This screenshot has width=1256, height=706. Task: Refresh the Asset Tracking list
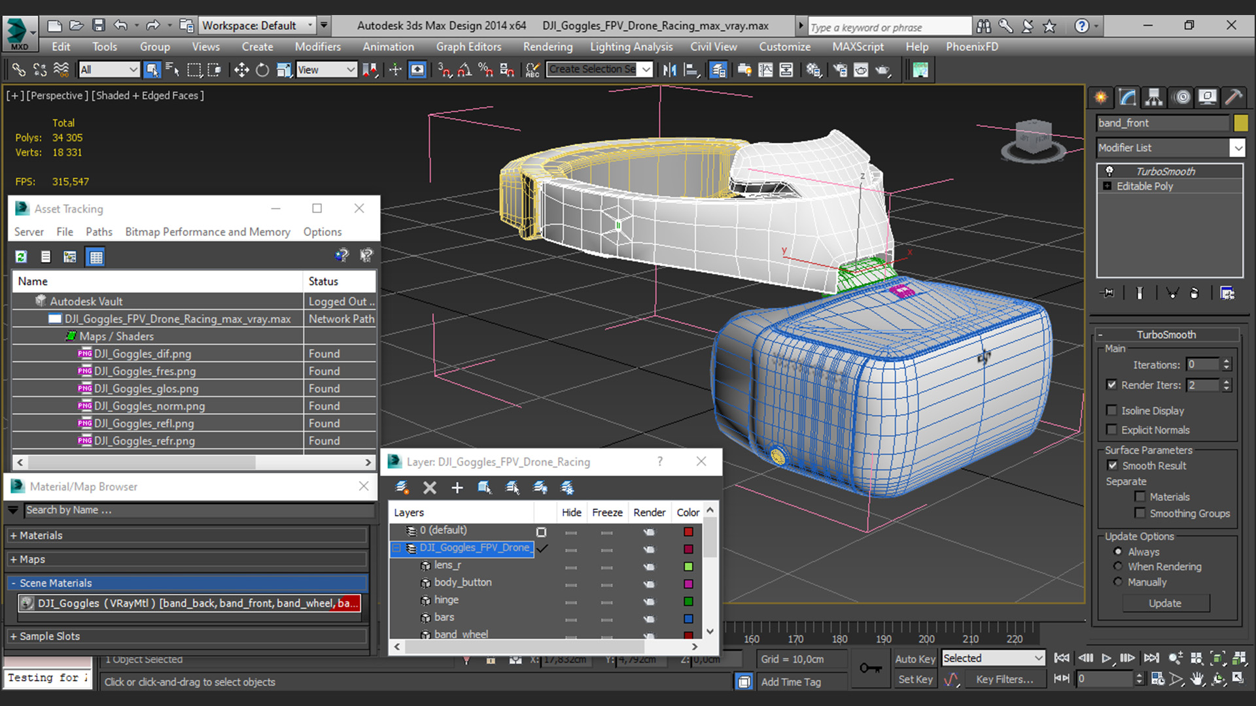(x=21, y=257)
